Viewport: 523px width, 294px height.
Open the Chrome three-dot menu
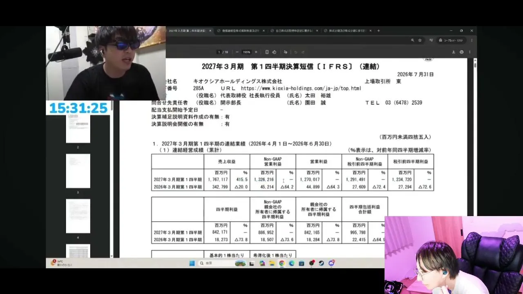tap(472, 40)
